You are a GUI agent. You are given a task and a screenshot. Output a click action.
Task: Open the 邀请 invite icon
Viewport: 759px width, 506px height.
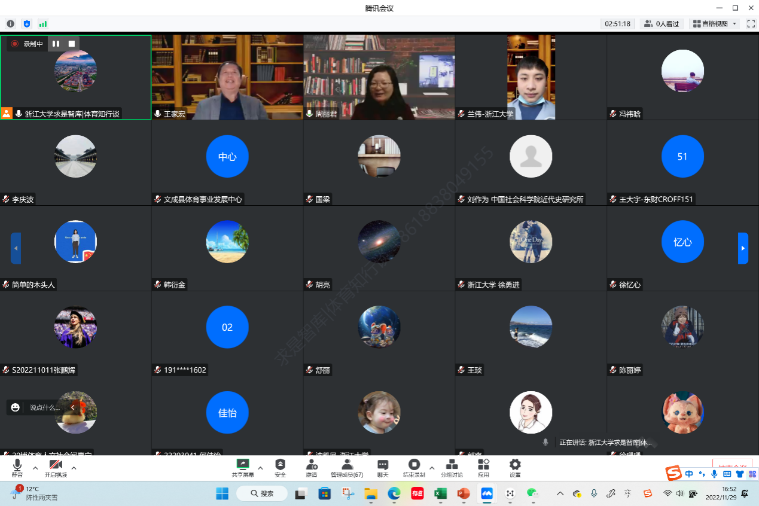point(312,466)
